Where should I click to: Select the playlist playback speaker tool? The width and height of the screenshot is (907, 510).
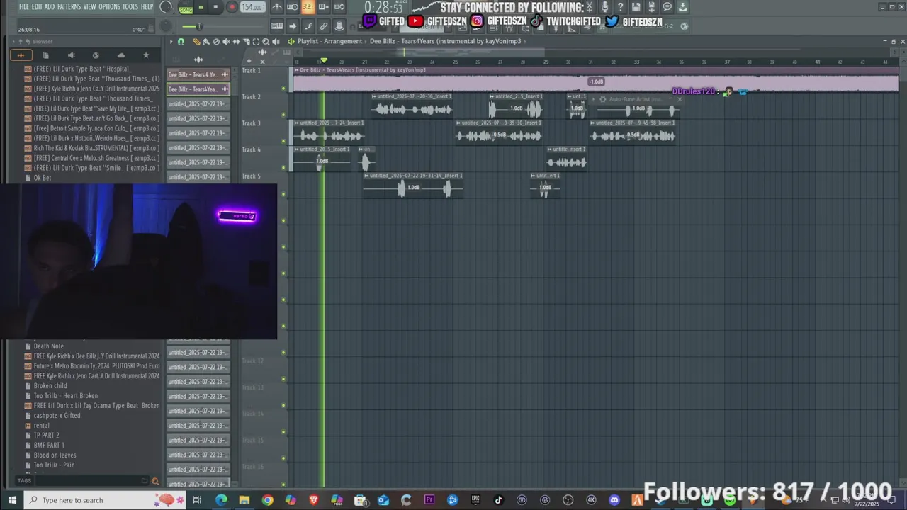click(x=276, y=42)
